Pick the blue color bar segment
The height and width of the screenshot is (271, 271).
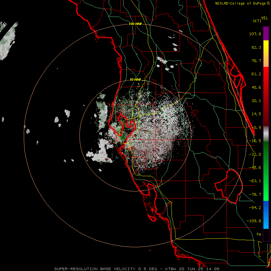[266, 207]
